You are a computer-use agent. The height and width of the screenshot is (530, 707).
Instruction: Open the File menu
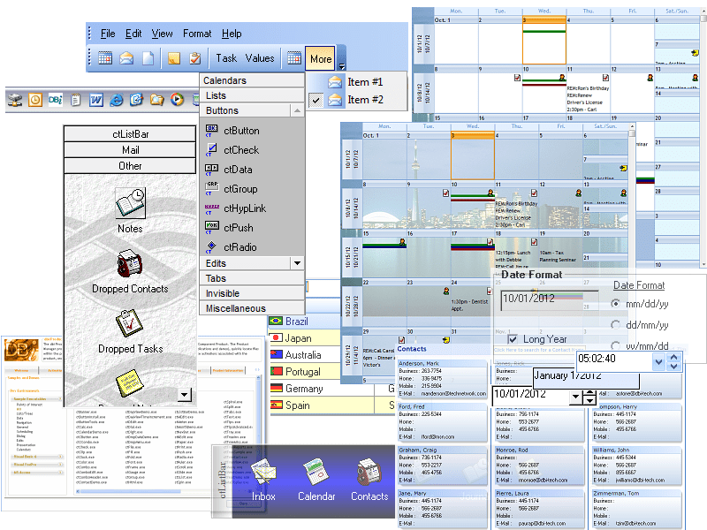tap(108, 34)
